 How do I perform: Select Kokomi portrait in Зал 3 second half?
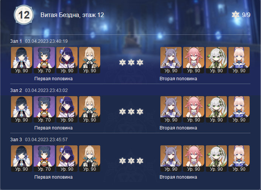239,159
